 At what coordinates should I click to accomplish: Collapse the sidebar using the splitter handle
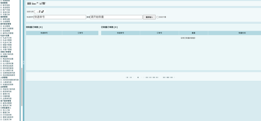(23, 62)
